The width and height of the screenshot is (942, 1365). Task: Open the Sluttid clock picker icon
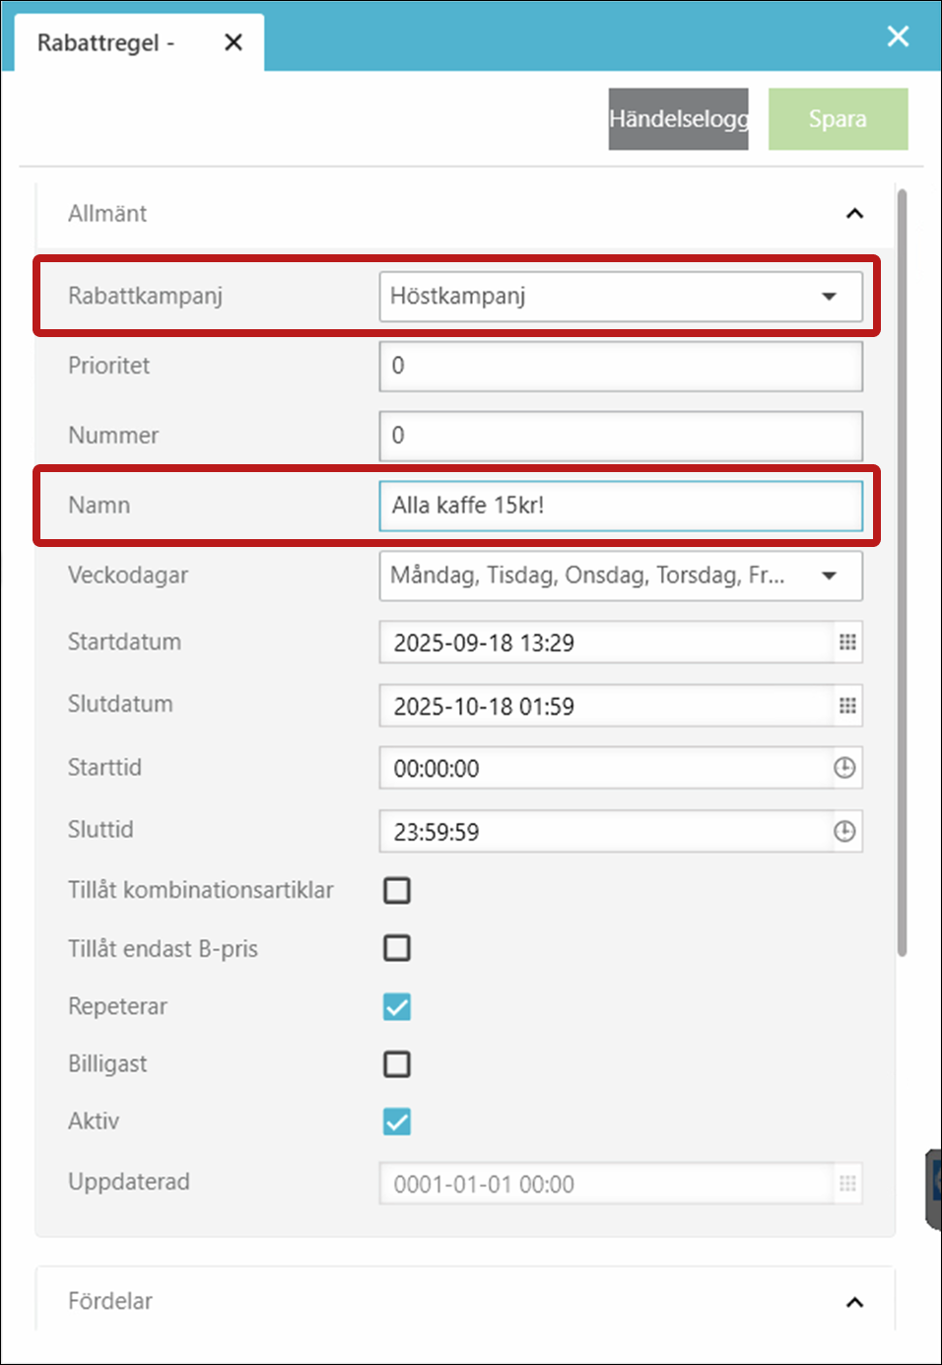[x=844, y=832]
